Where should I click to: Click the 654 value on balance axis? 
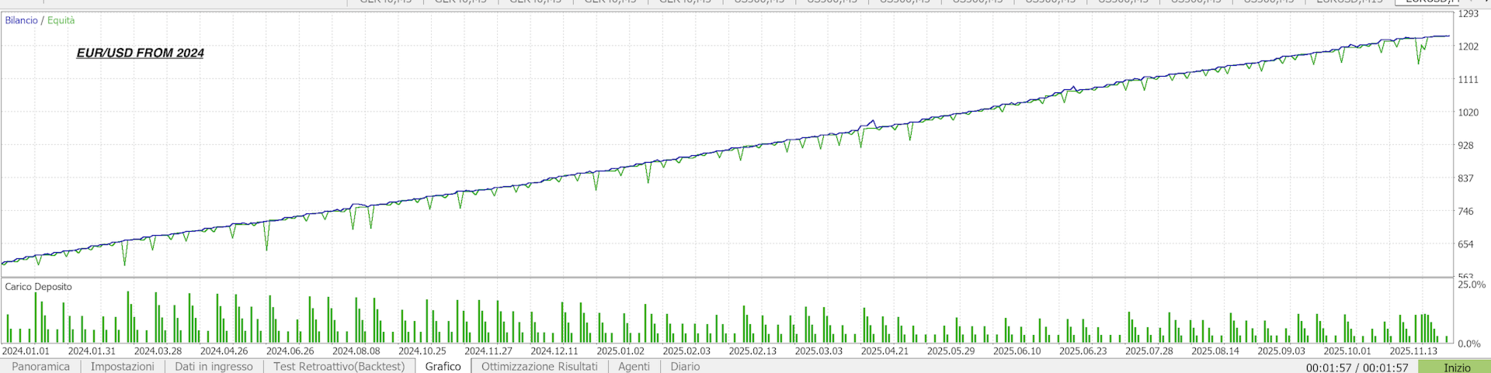[1465, 244]
